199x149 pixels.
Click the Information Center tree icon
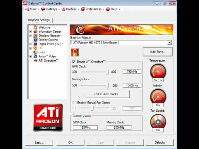(x=36, y=31)
